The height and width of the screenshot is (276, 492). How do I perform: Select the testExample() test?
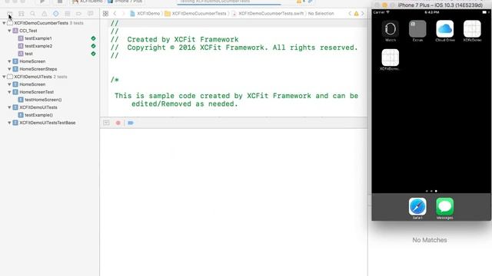pyautogui.click(x=38, y=115)
